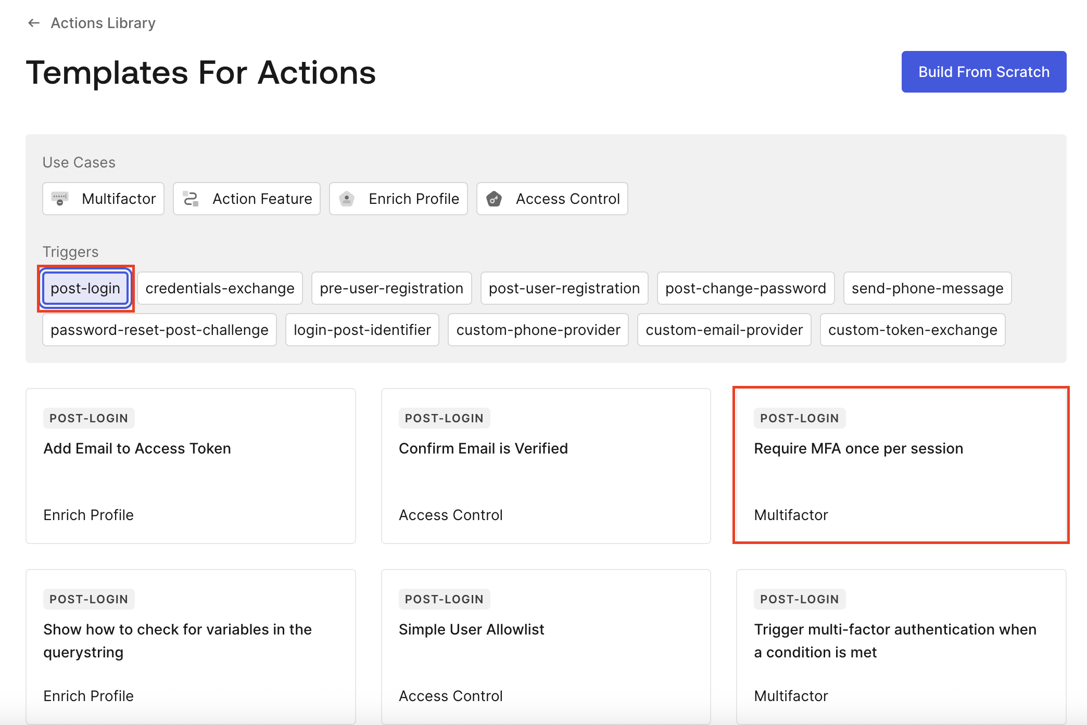
Task: Select custom-token-exchange trigger filter
Action: (913, 330)
